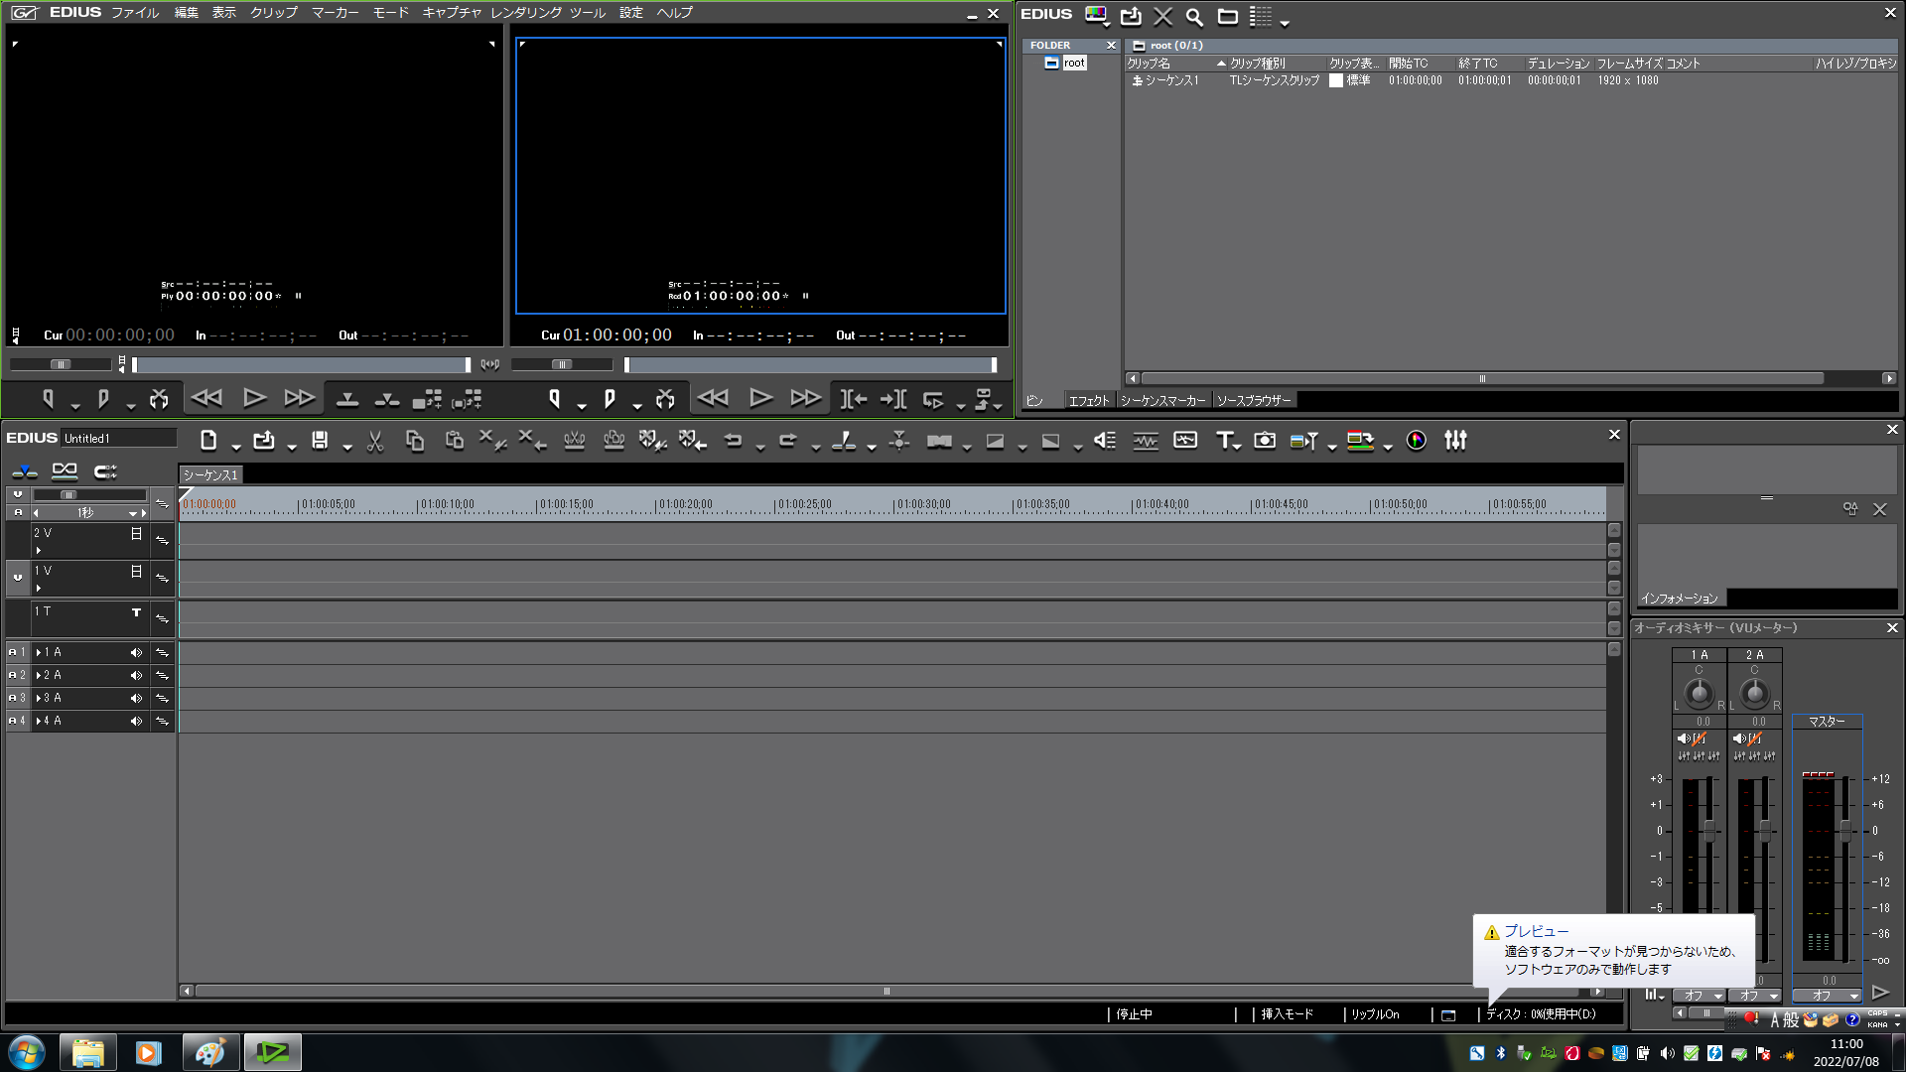Expand the 2 V track triangle
Screen dimensions: 1906x1072
point(39,551)
